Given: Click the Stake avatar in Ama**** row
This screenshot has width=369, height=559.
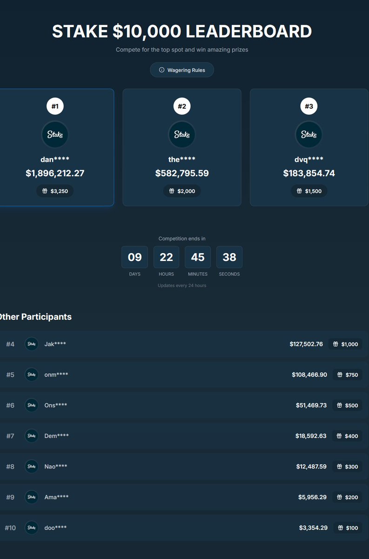Looking at the screenshot, I should point(31,497).
